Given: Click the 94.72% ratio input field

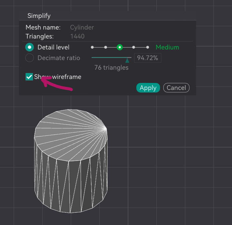Looking at the screenshot, I should pyautogui.click(x=147, y=58).
